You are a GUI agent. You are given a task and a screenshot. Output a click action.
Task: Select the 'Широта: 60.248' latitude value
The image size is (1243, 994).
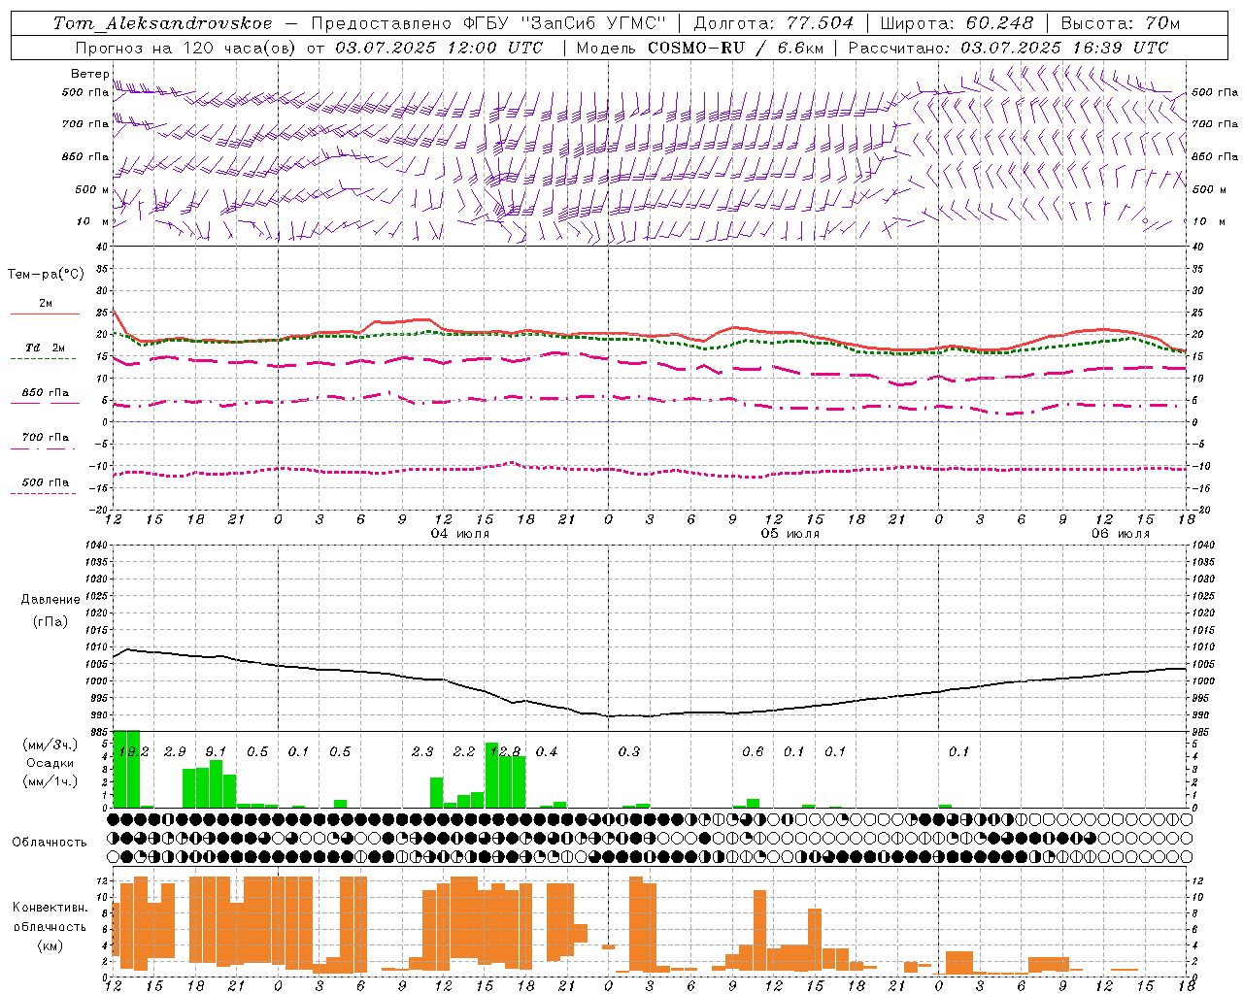coord(957,23)
